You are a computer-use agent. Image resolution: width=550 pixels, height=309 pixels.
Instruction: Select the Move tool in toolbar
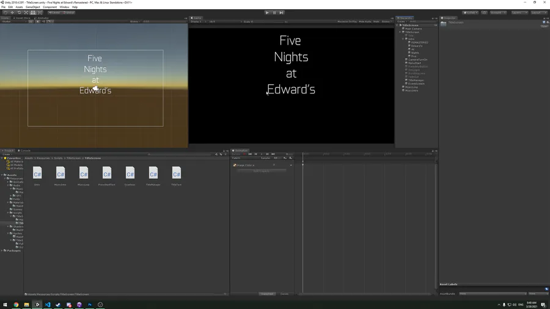point(12,13)
